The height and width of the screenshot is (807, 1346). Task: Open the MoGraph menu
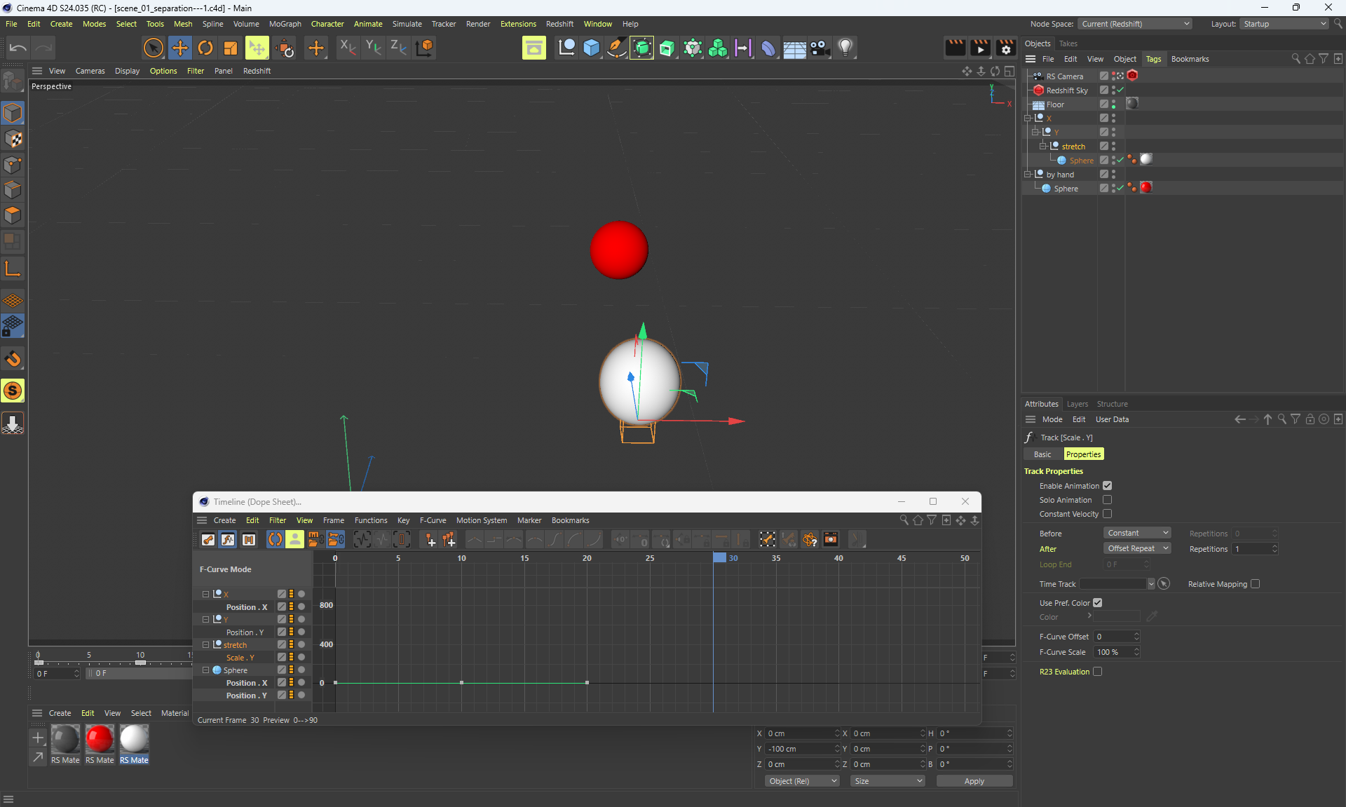[x=285, y=24]
